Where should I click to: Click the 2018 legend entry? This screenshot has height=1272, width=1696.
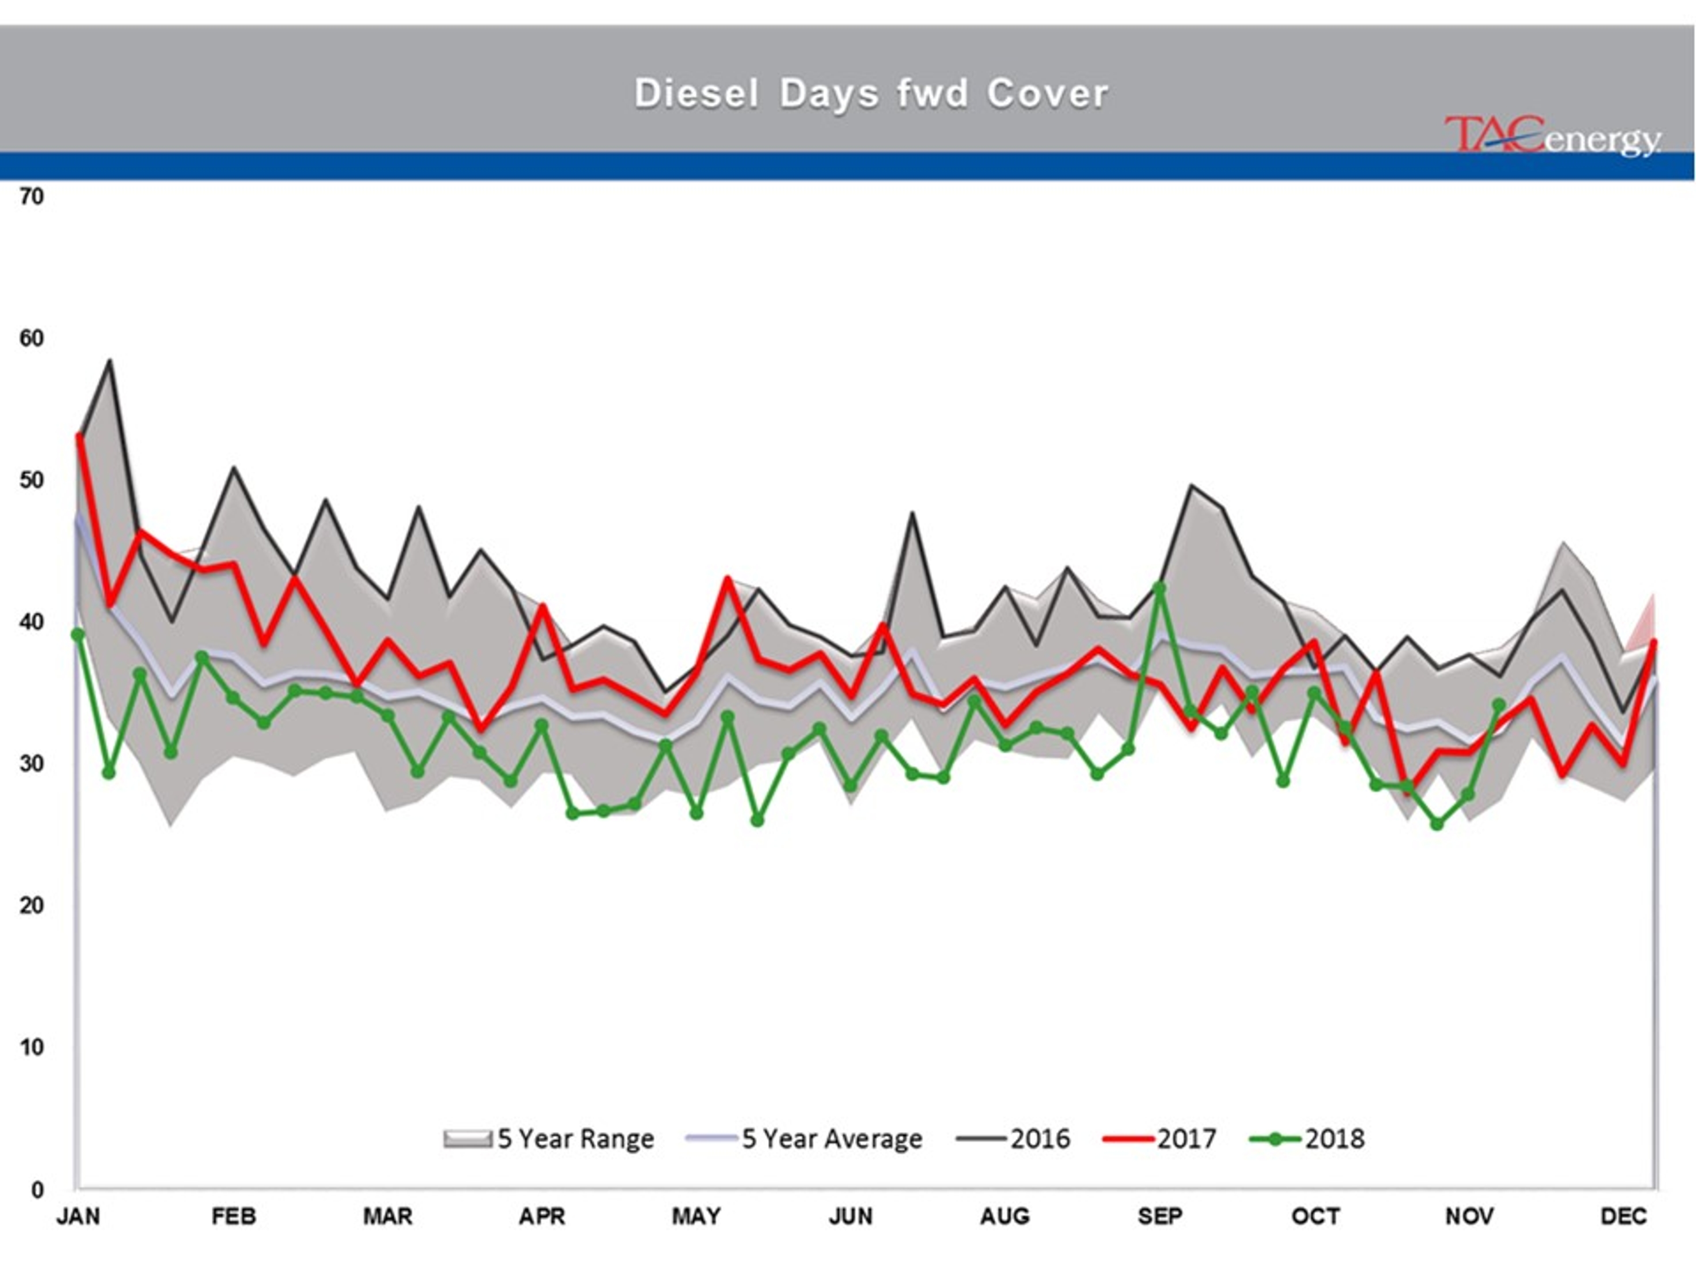(x=1307, y=1139)
